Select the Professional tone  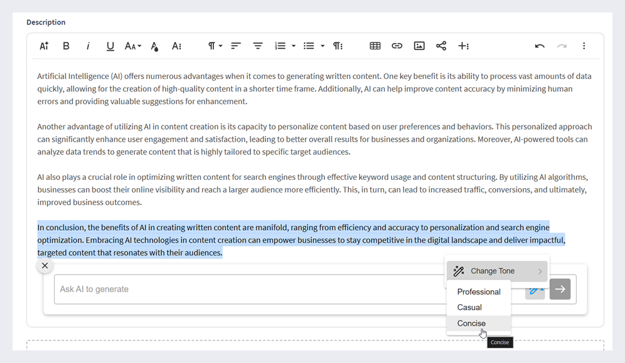point(479,292)
